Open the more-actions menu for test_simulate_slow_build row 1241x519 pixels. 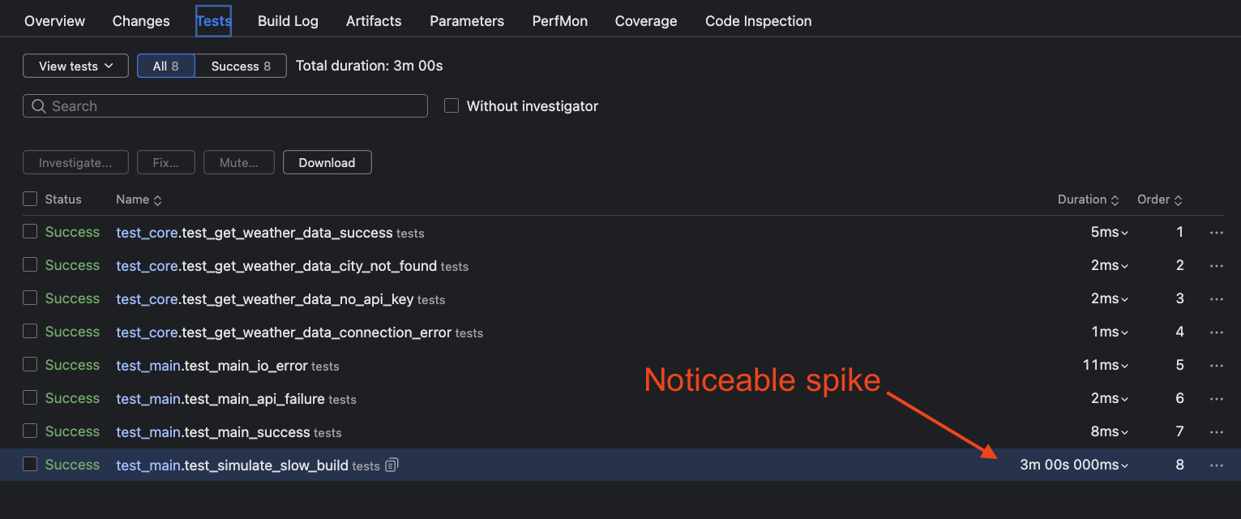tap(1216, 465)
